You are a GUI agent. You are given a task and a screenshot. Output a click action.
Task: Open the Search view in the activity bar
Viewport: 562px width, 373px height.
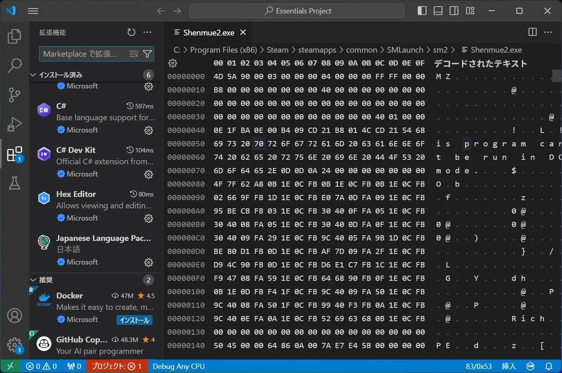coord(15,66)
